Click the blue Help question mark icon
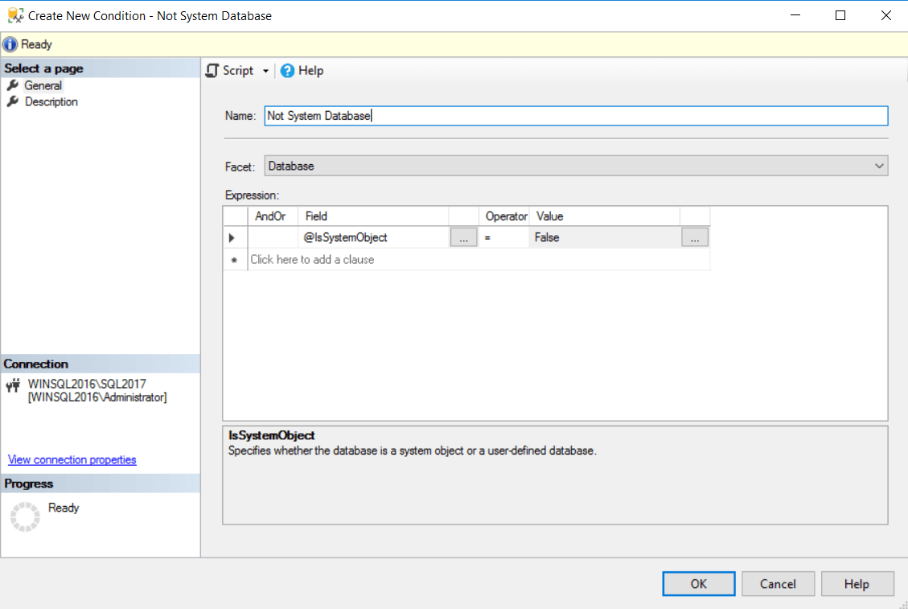 click(287, 71)
